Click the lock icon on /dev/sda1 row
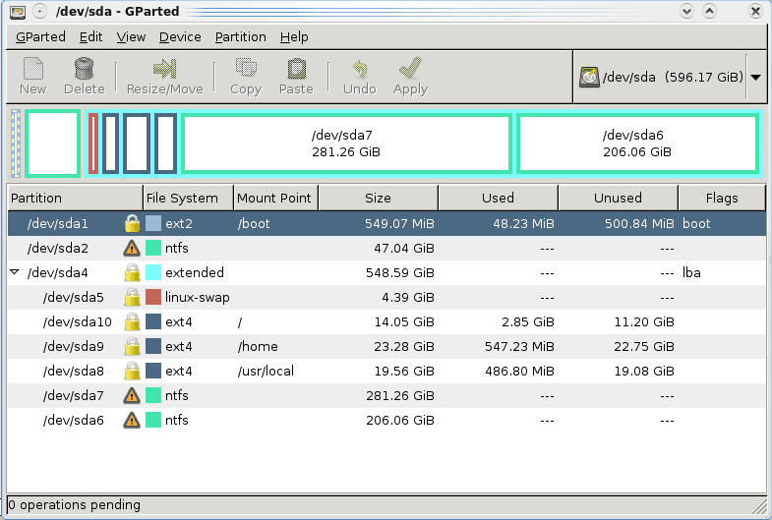The width and height of the screenshot is (772, 520). click(132, 223)
